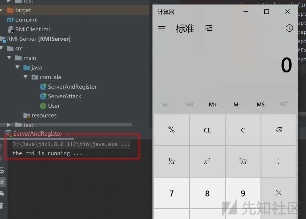Screen dimensions: 306x219
Task: Click the M+ memory add button
Action: click(213, 105)
